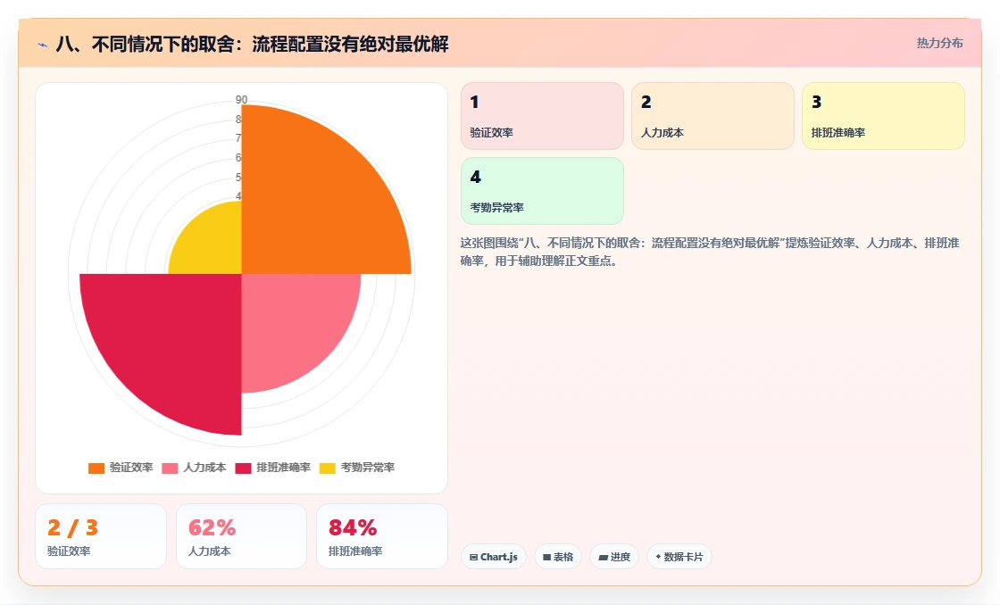Click the yellow legend color box for 考勤异常率
Image resolution: width=1000 pixels, height=605 pixels.
coord(328,468)
